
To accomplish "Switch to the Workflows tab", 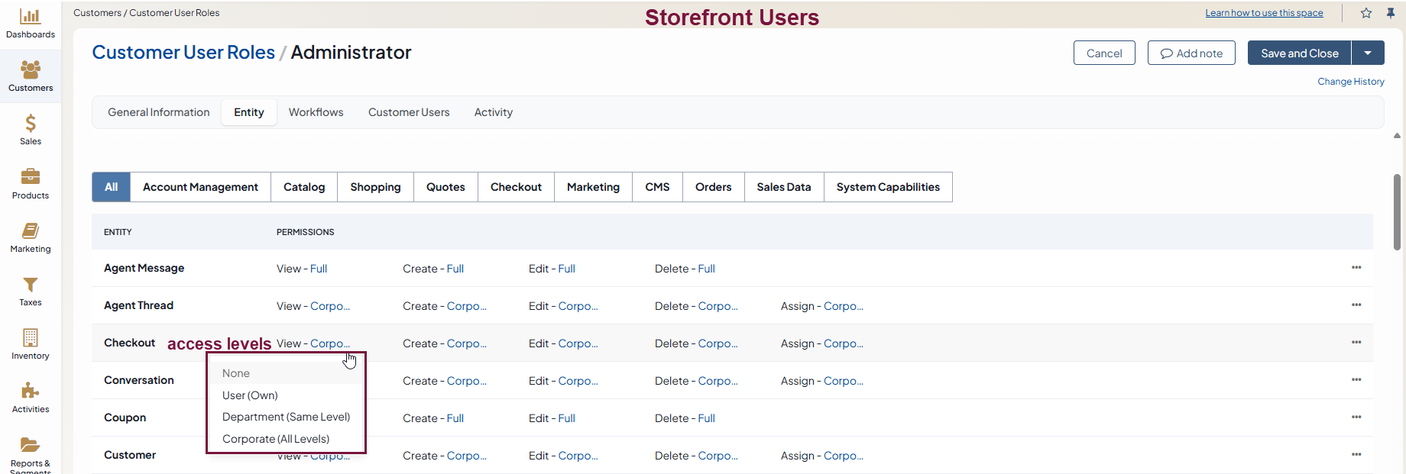I will [x=316, y=112].
